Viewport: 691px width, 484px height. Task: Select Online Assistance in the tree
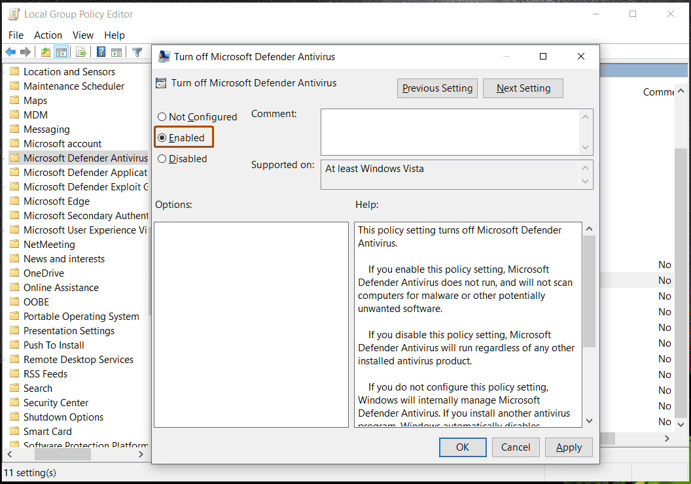[61, 287]
